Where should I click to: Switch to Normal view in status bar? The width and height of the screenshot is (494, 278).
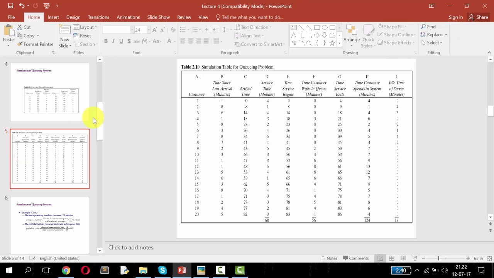[x=380, y=258]
